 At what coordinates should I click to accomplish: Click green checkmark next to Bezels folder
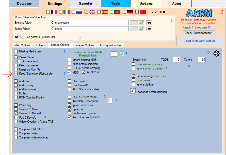point(142,29)
